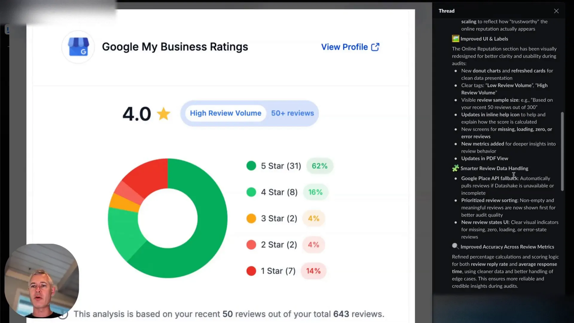Click the Google My Business Ratings heading

175,47
